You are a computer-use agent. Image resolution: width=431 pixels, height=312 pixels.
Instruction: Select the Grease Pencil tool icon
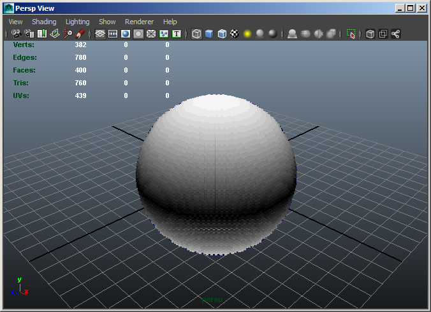click(x=80, y=34)
